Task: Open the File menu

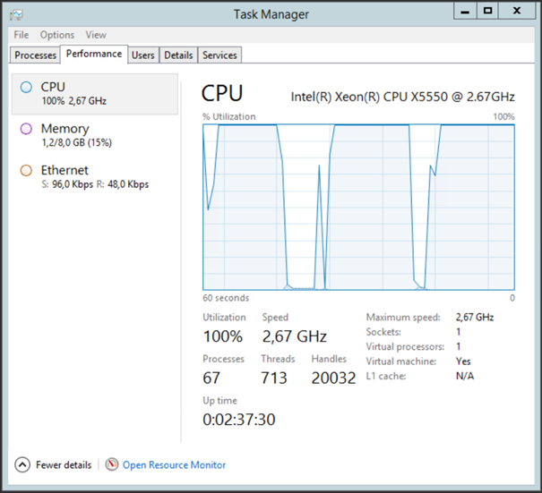Action: click(x=22, y=35)
